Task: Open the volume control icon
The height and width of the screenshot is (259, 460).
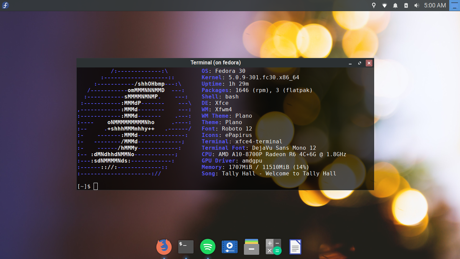Action: click(x=417, y=5)
